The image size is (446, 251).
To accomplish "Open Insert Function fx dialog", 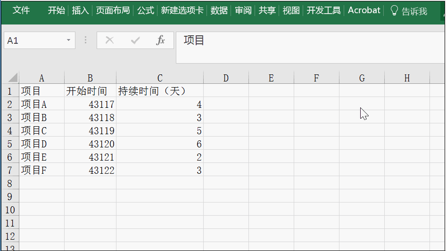I will coord(160,40).
